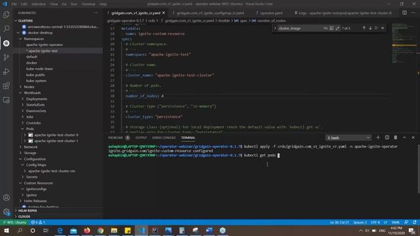Screen dimensions: 420x236
Task: Close the gridgain.com_v1_ignite_cr.yaml tab
Action: (x=163, y=13)
